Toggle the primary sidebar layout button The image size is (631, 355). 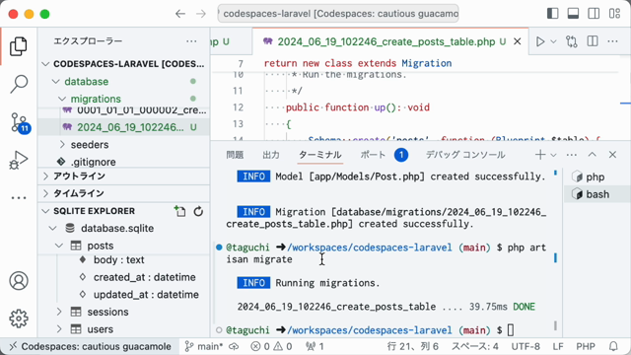coord(552,14)
